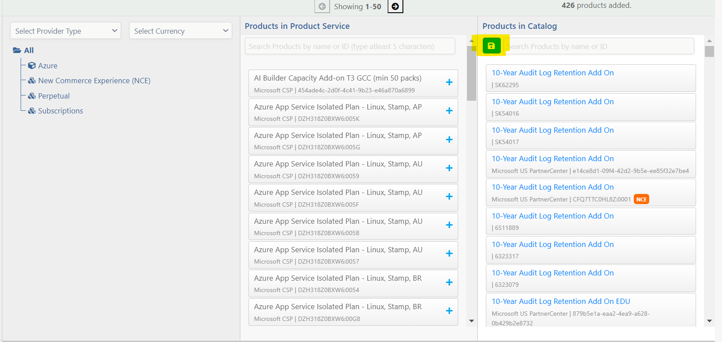Click the Subscriptions cubes icon
The image size is (722, 342).
[32, 111]
